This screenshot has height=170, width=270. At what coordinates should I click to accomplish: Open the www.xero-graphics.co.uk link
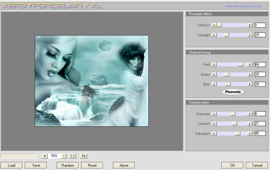click(243, 6)
